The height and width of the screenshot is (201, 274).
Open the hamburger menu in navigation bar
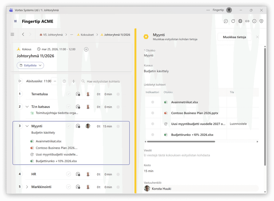point(12,34)
